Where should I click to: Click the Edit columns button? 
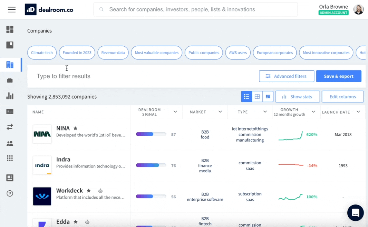point(343,97)
